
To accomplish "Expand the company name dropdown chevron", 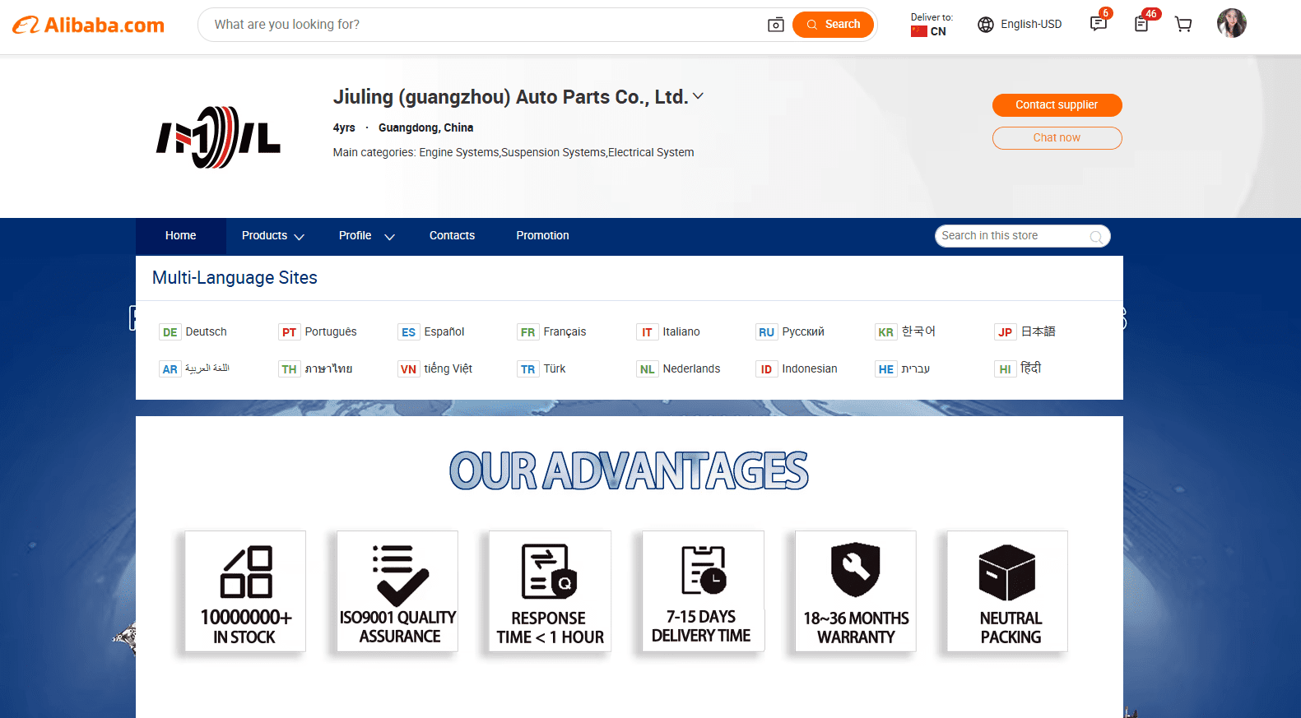I will click(x=698, y=96).
